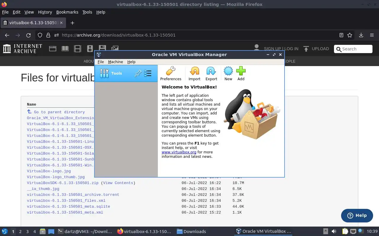379x236 pixels.
Task: Click View Contents link for SDK zip
Action: (x=118, y=183)
